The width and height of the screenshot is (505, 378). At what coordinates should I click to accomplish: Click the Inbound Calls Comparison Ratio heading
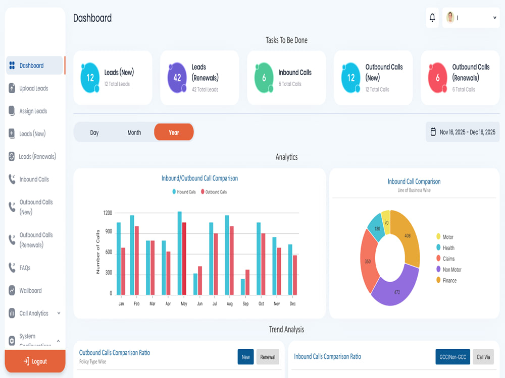click(x=328, y=356)
